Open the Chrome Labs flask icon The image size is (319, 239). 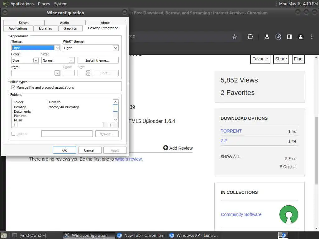pos(267,37)
